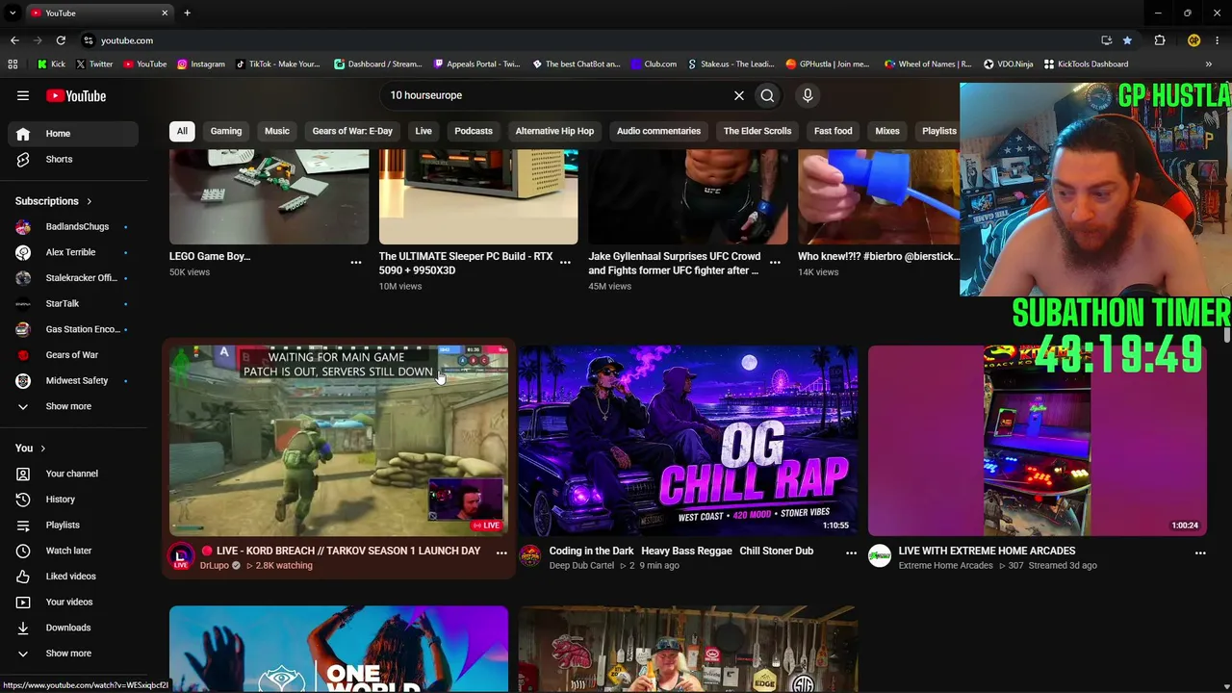Viewport: 1232px width, 693px height.
Task: Open watch History
Action: pyautogui.click(x=73, y=500)
